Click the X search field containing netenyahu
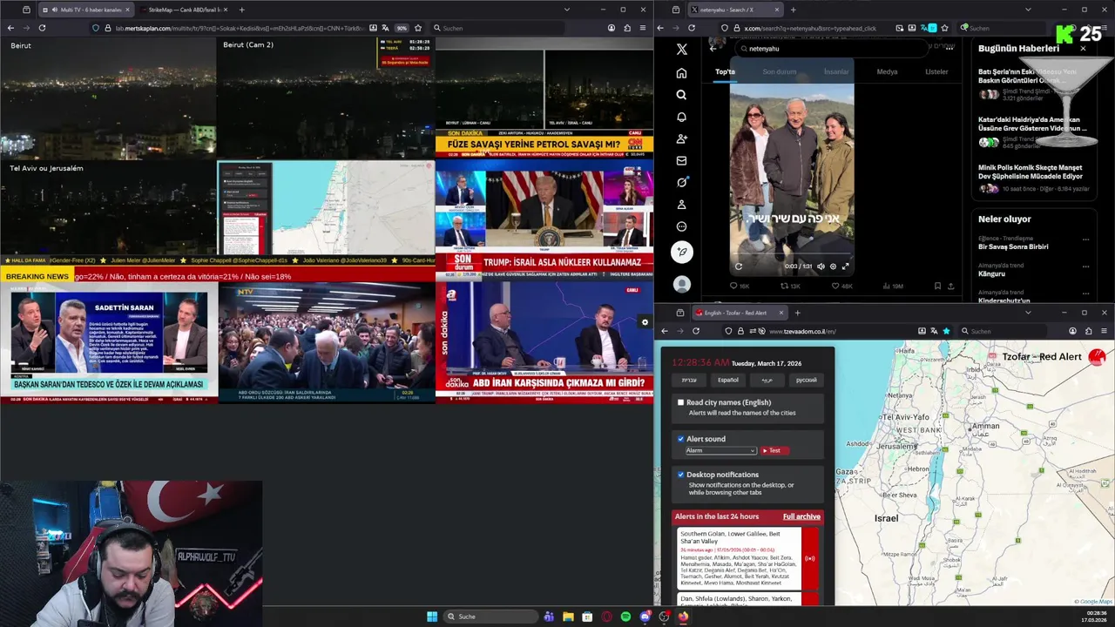 pyautogui.click(x=832, y=49)
